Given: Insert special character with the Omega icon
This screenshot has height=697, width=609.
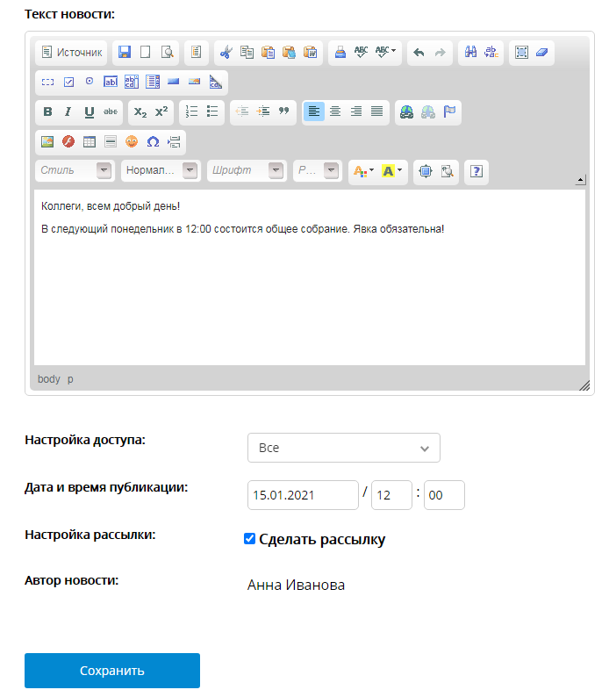Looking at the screenshot, I should [x=153, y=141].
